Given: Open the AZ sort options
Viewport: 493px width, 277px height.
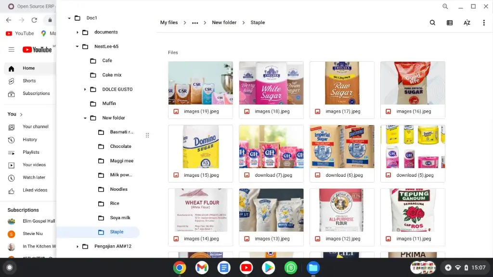Looking at the screenshot, I should click(467, 23).
